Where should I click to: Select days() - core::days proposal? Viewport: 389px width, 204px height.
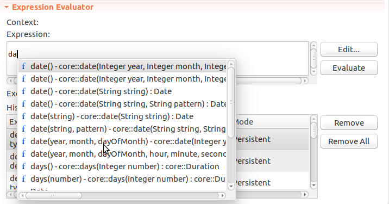(x=122, y=166)
